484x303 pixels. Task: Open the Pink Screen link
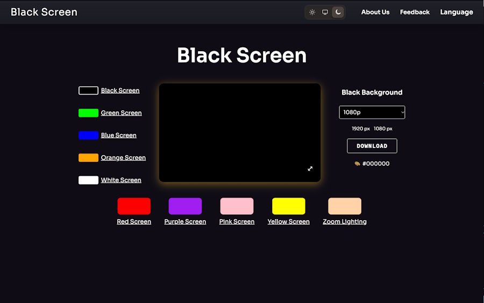(x=237, y=222)
